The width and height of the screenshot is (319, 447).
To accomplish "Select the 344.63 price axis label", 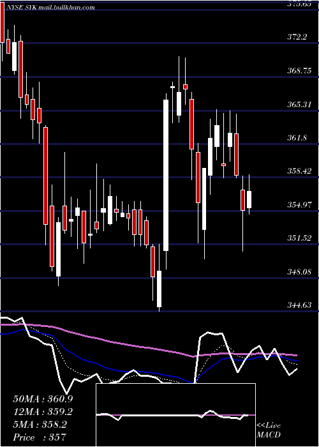I will click(299, 305).
